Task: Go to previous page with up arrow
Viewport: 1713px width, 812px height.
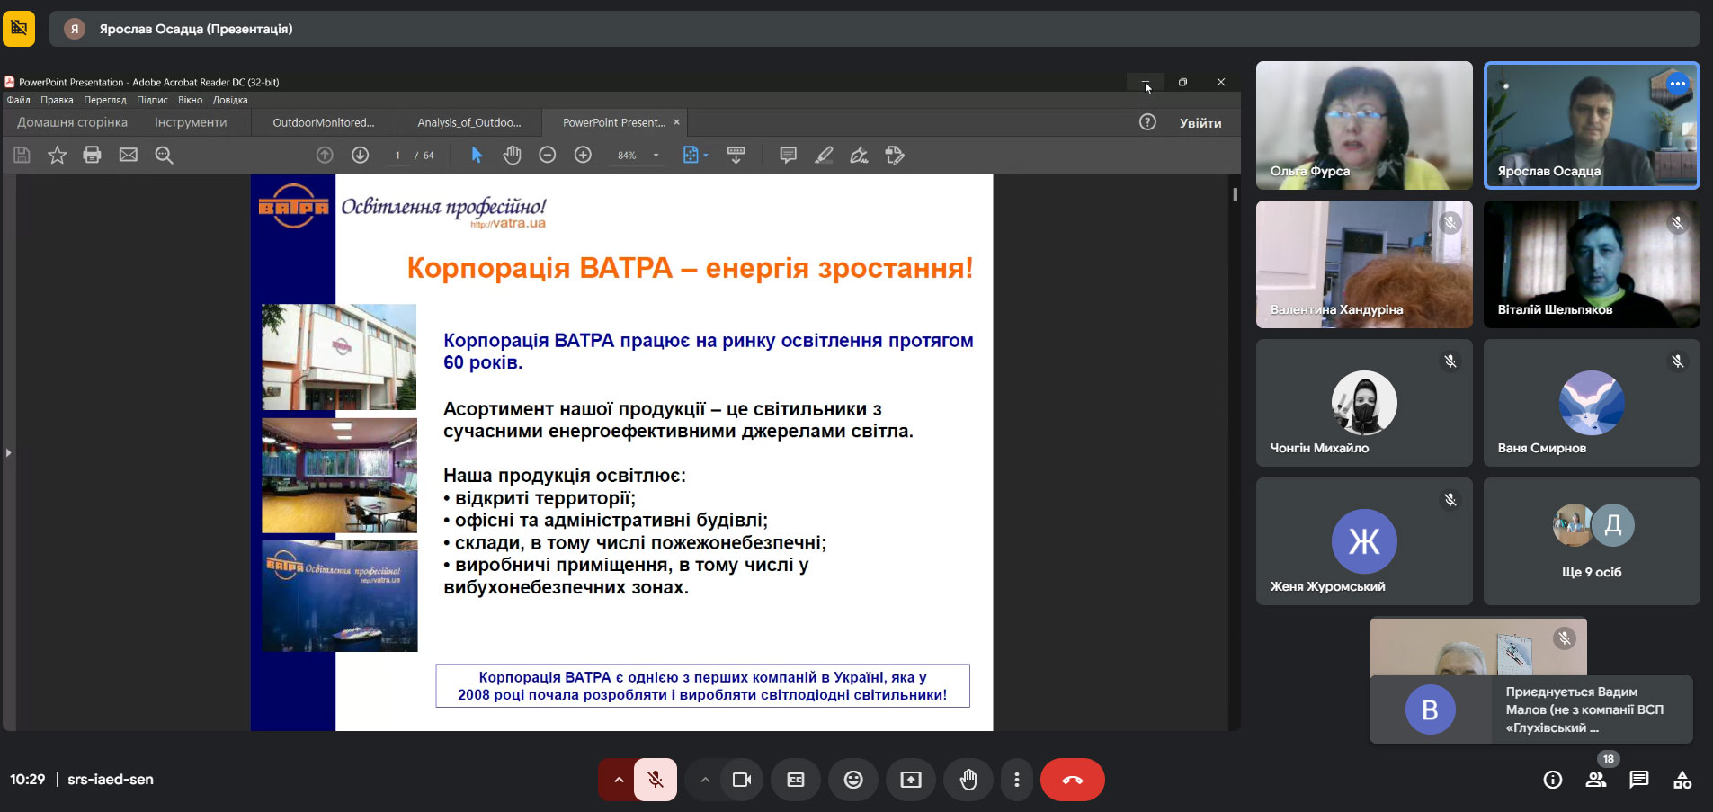Action: pyautogui.click(x=325, y=156)
